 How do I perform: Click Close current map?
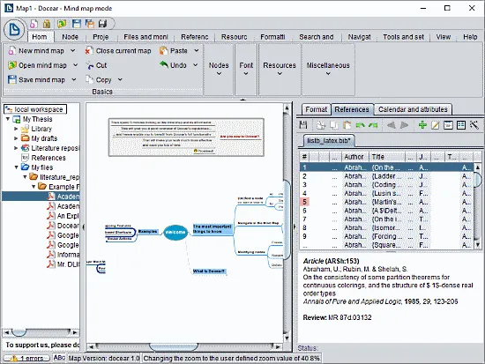pyautogui.click(x=118, y=51)
